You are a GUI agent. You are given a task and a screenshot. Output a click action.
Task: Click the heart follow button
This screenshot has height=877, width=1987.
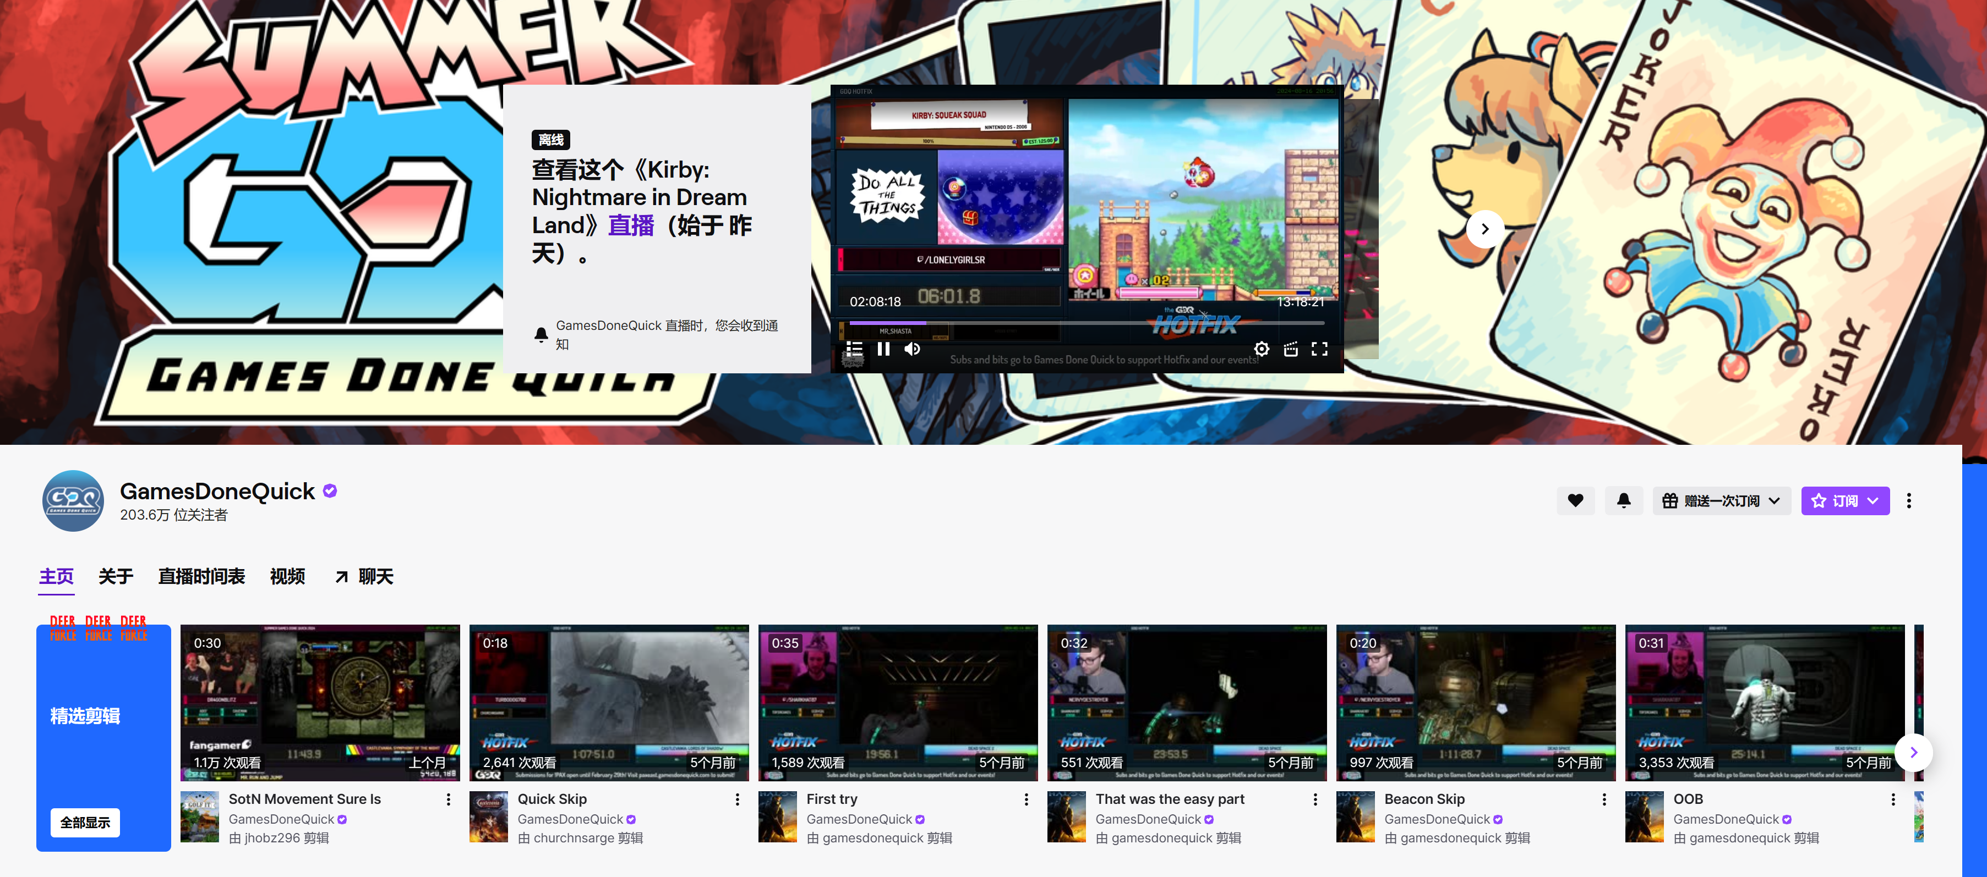pyautogui.click(x=1575, y=501)
